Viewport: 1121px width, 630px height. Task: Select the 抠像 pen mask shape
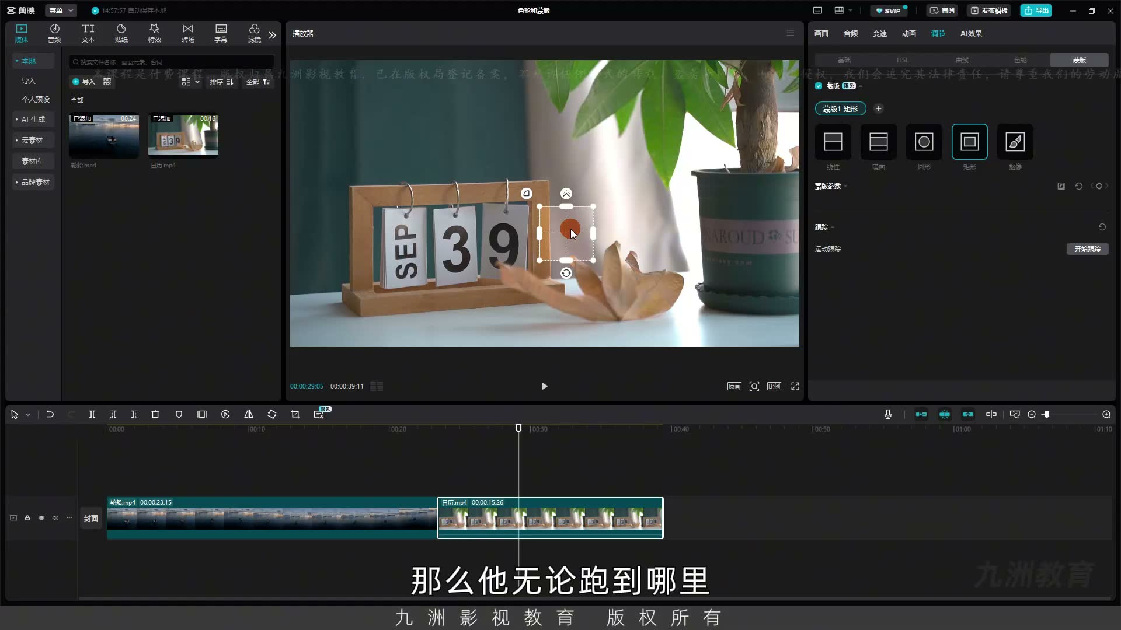coord(1015,142)
